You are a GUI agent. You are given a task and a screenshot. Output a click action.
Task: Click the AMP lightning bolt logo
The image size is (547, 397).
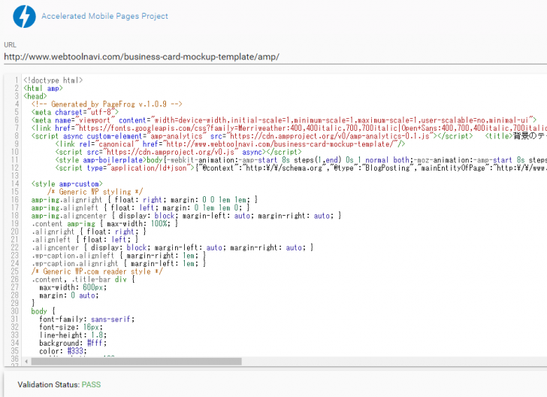coord(24,17)
